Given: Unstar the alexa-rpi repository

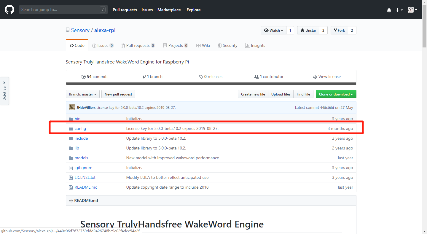Looking at the screenshot, I should tap(308, 30).
